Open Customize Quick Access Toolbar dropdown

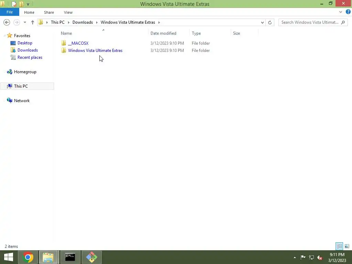point(28,4)
